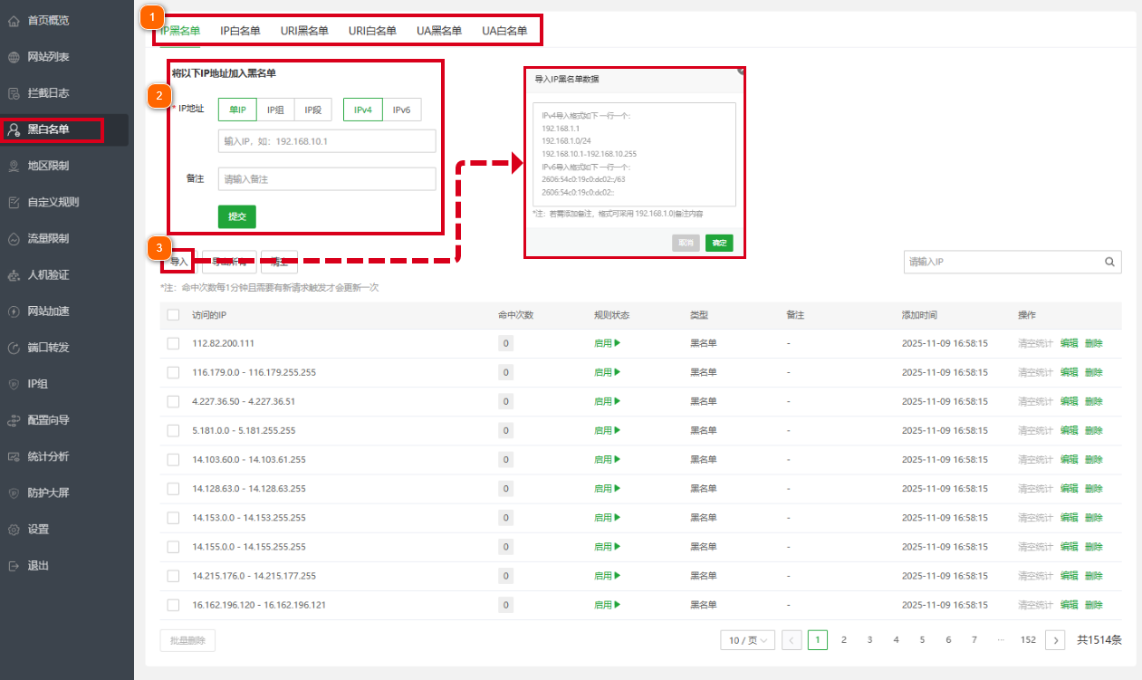Check the box for 14.155.0.0 range
Viewport: 1142px width, 680px height.
tap(174, 547)
